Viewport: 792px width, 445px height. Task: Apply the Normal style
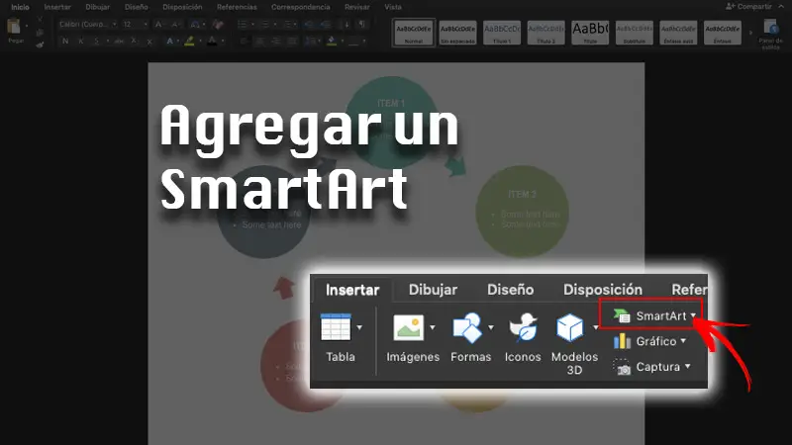pos(414,33)
